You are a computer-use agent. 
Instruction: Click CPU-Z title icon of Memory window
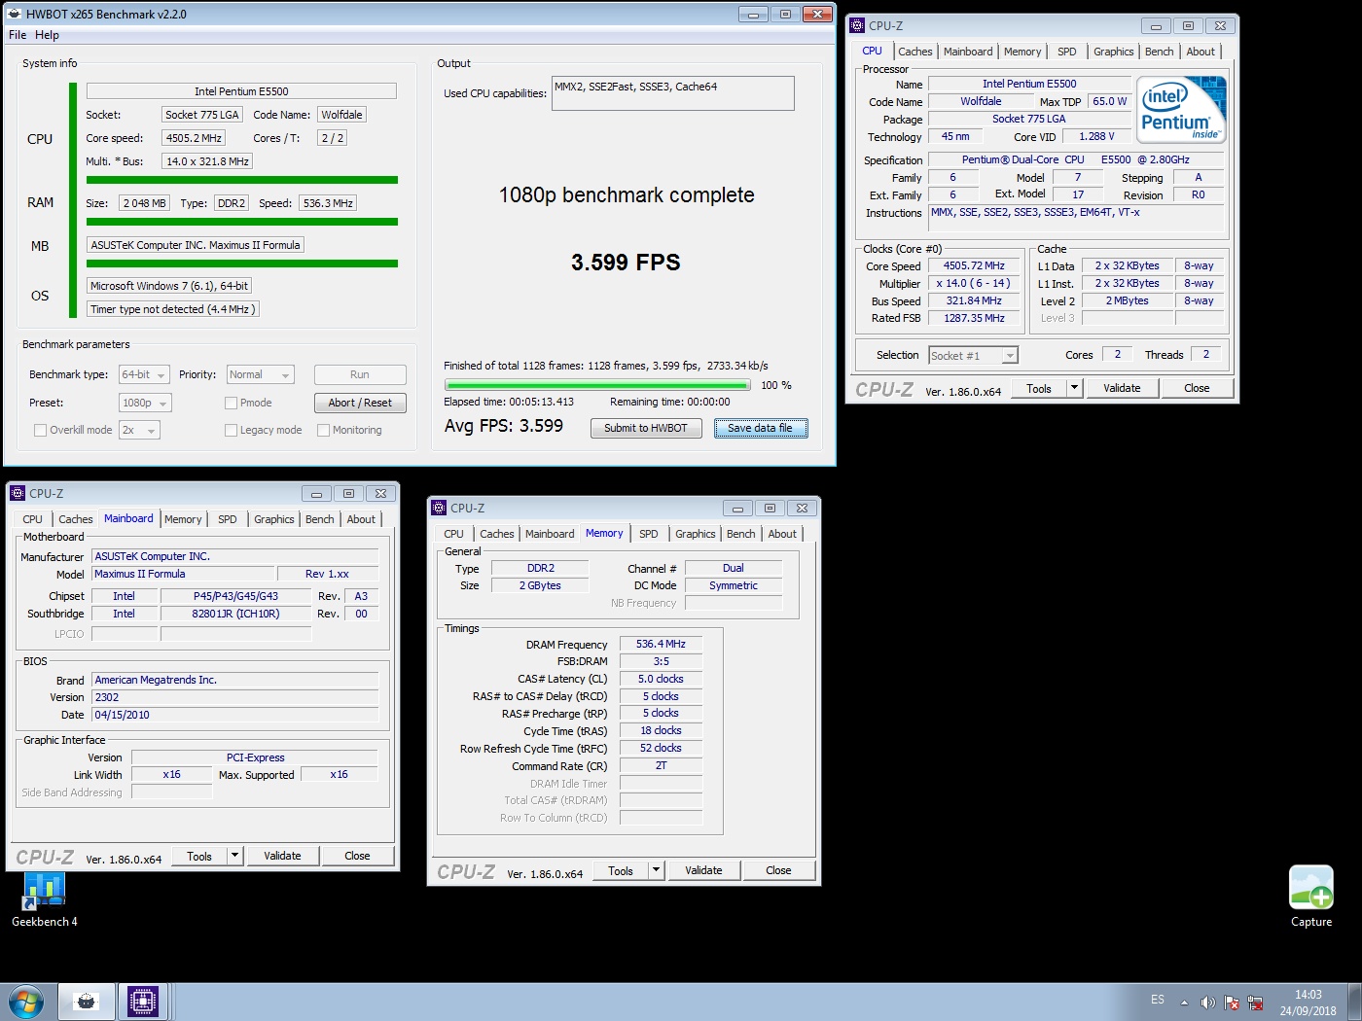[x=439, y=508]
